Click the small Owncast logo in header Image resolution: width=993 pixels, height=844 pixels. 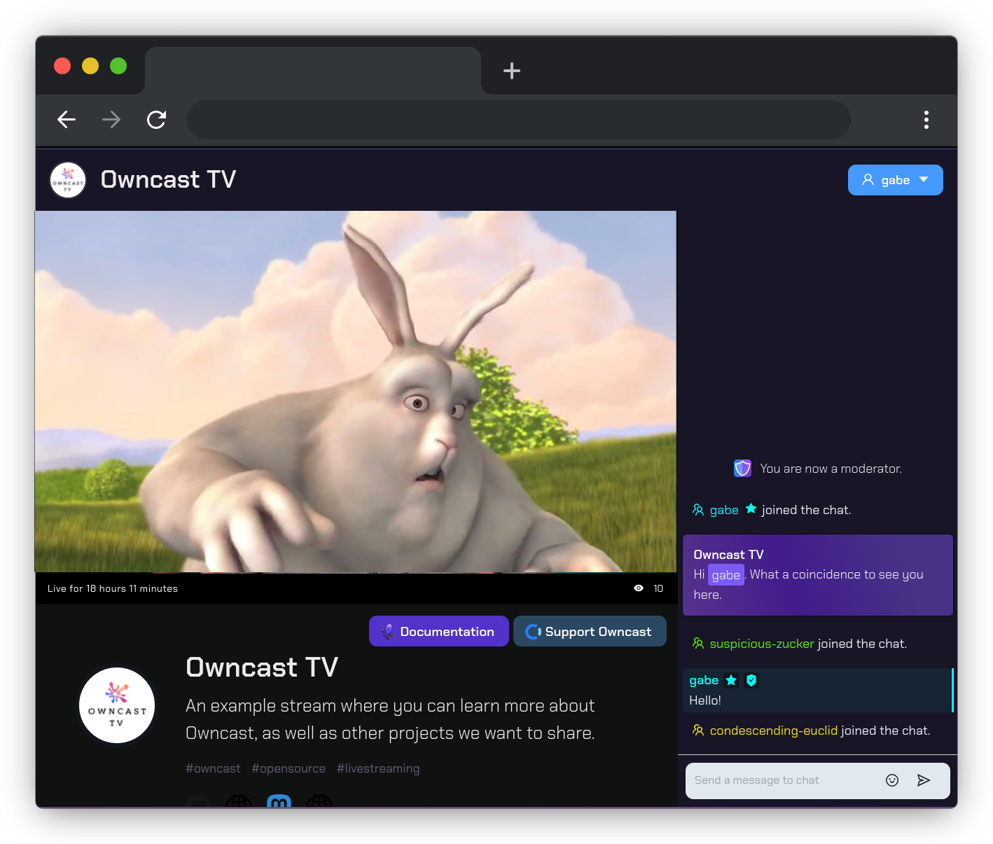tap(68, 180)
